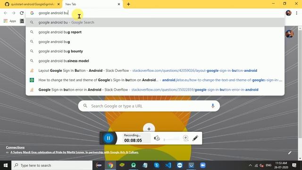Select 'google android bug bounty' suggestion
The image size is (302, 170).
click(155, 51)
